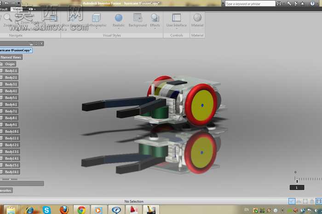The width and height of the screenshot is (322, 214).
Task: Open the User Interface controls tool
Action: (176, 20)
